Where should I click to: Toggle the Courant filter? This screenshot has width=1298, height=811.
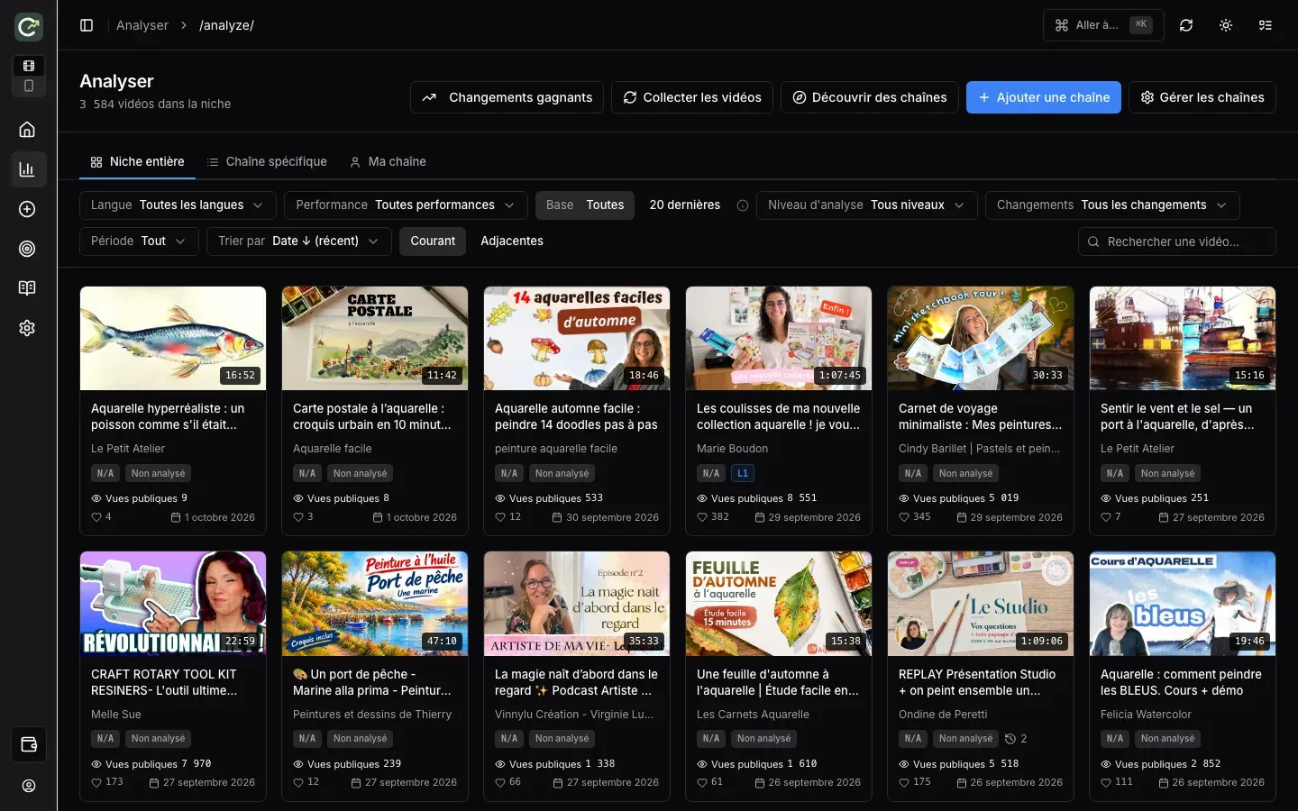(x=433, y=241)
